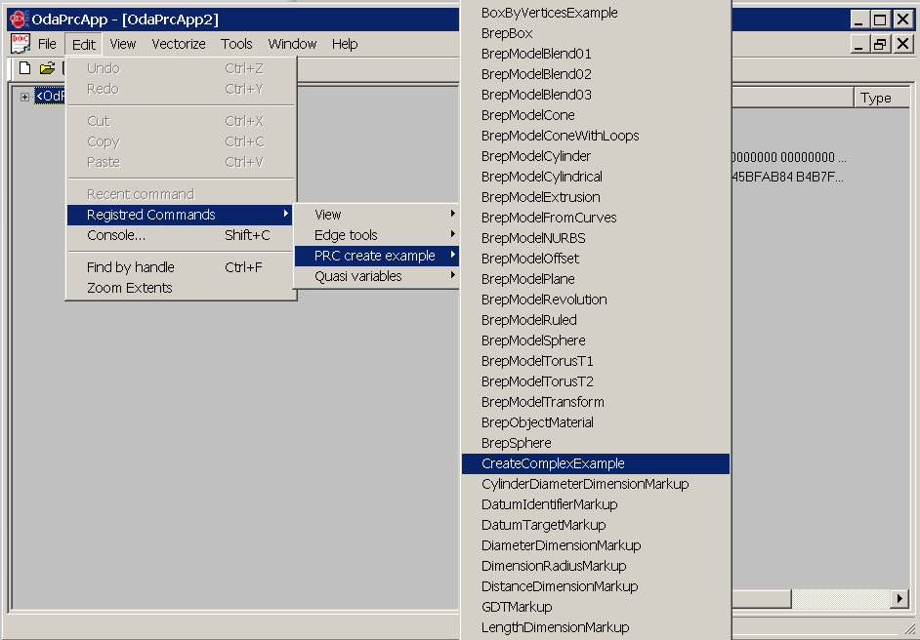This screenshot has height=640, width=920.
Task: Run DimensionRadiusMarkup example
Action: [596, 566]
